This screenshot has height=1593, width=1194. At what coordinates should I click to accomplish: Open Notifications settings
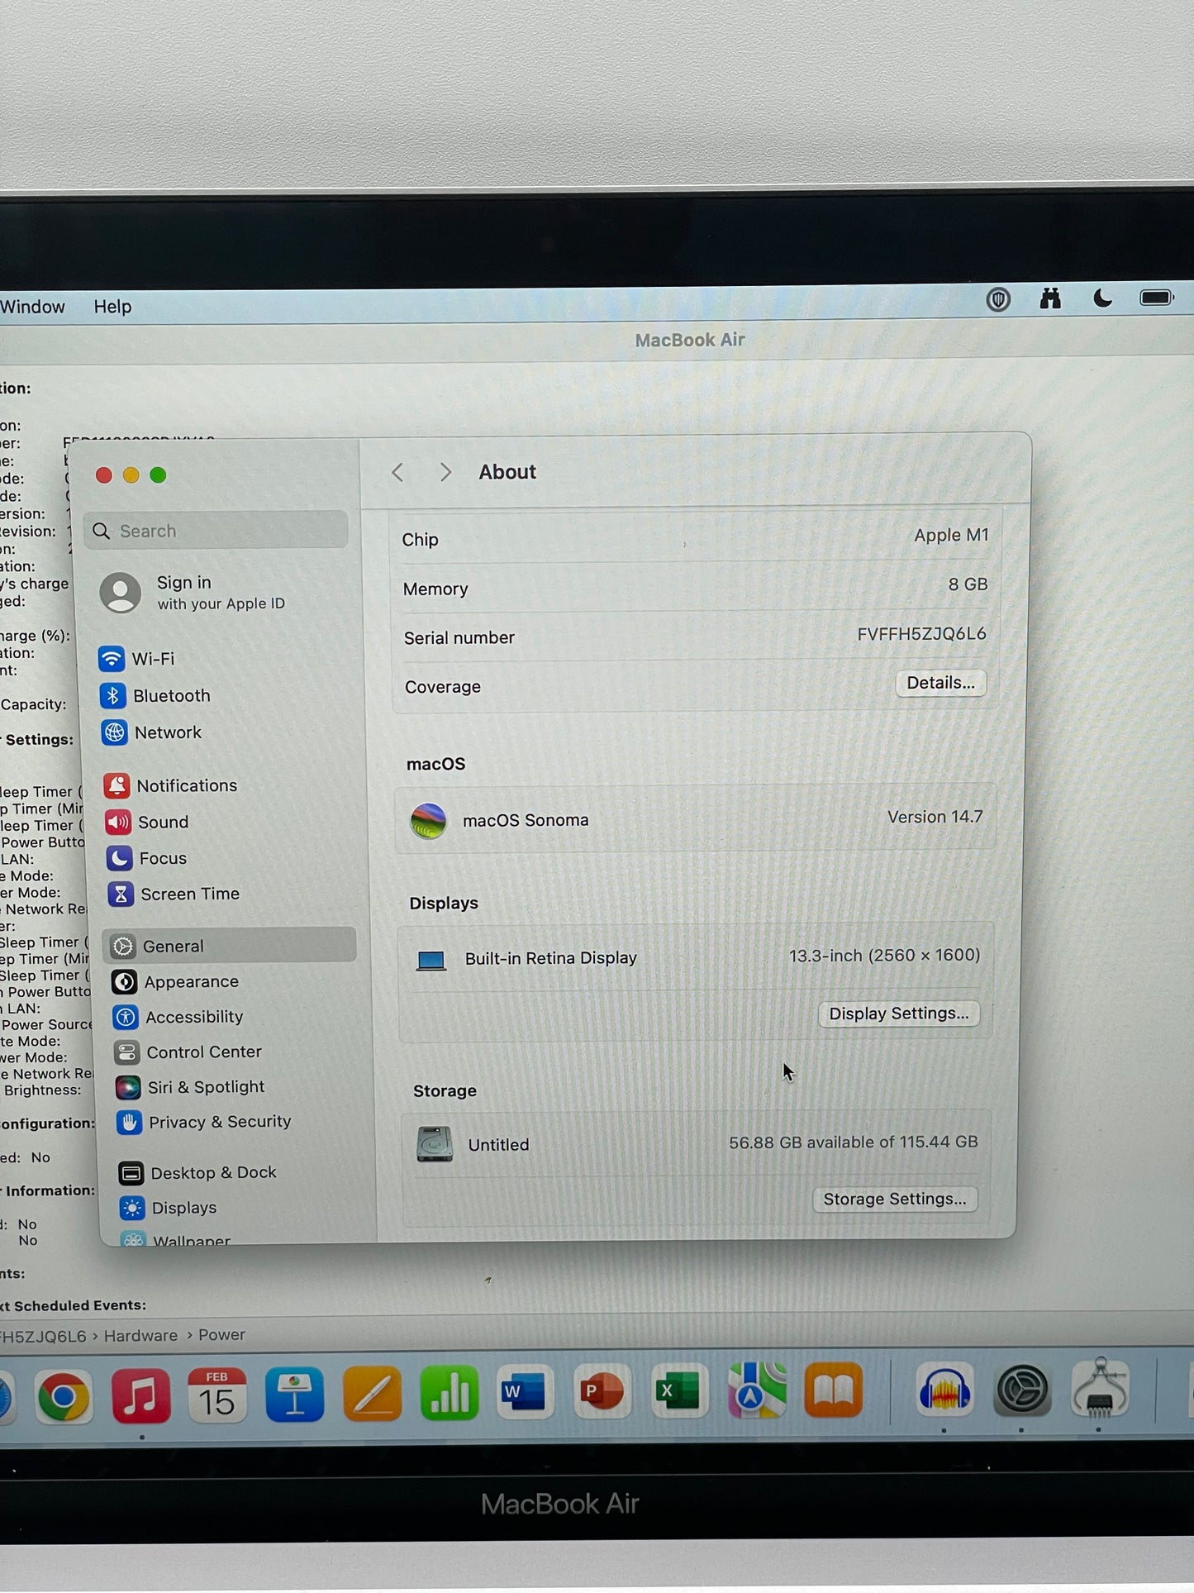click(x=170, y=785)
